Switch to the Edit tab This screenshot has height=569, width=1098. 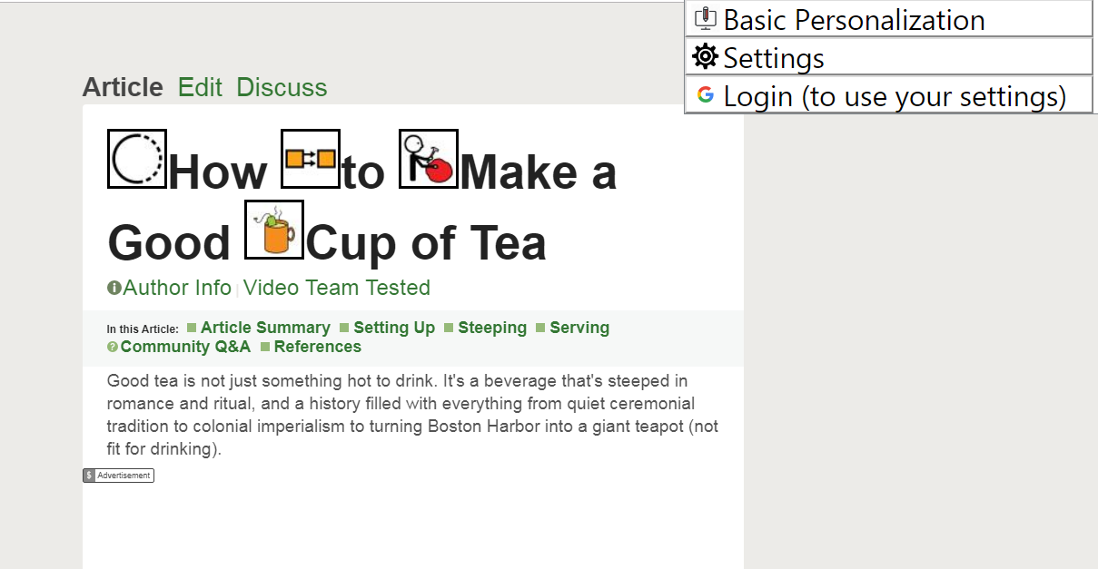click(200, 87)
